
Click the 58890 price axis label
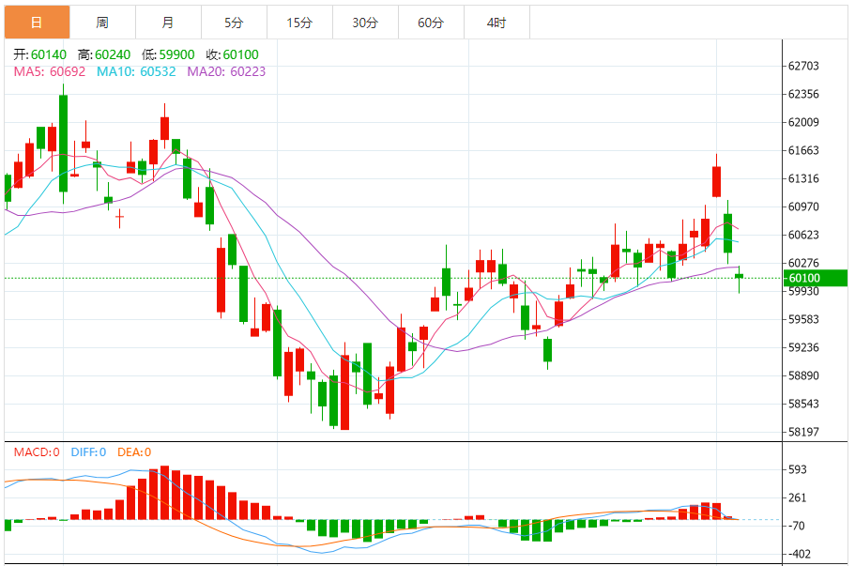pyautogui.click(x=803, y=375)
